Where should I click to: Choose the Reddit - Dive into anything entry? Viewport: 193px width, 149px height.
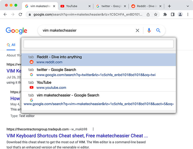tap(98, 60)
